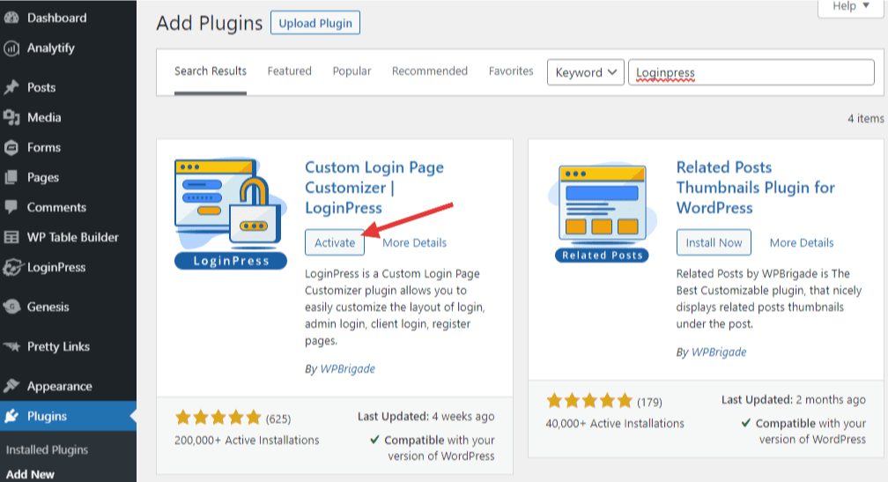The image size is (888, 482).
Task: Click the WP Table Builder icon
Action: pos(11,237)
